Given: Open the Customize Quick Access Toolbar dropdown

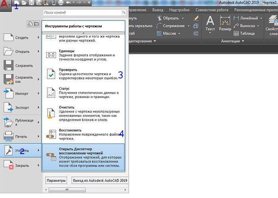Looking at the screenshot, I should pyautogui.click(x=89, y=3).
